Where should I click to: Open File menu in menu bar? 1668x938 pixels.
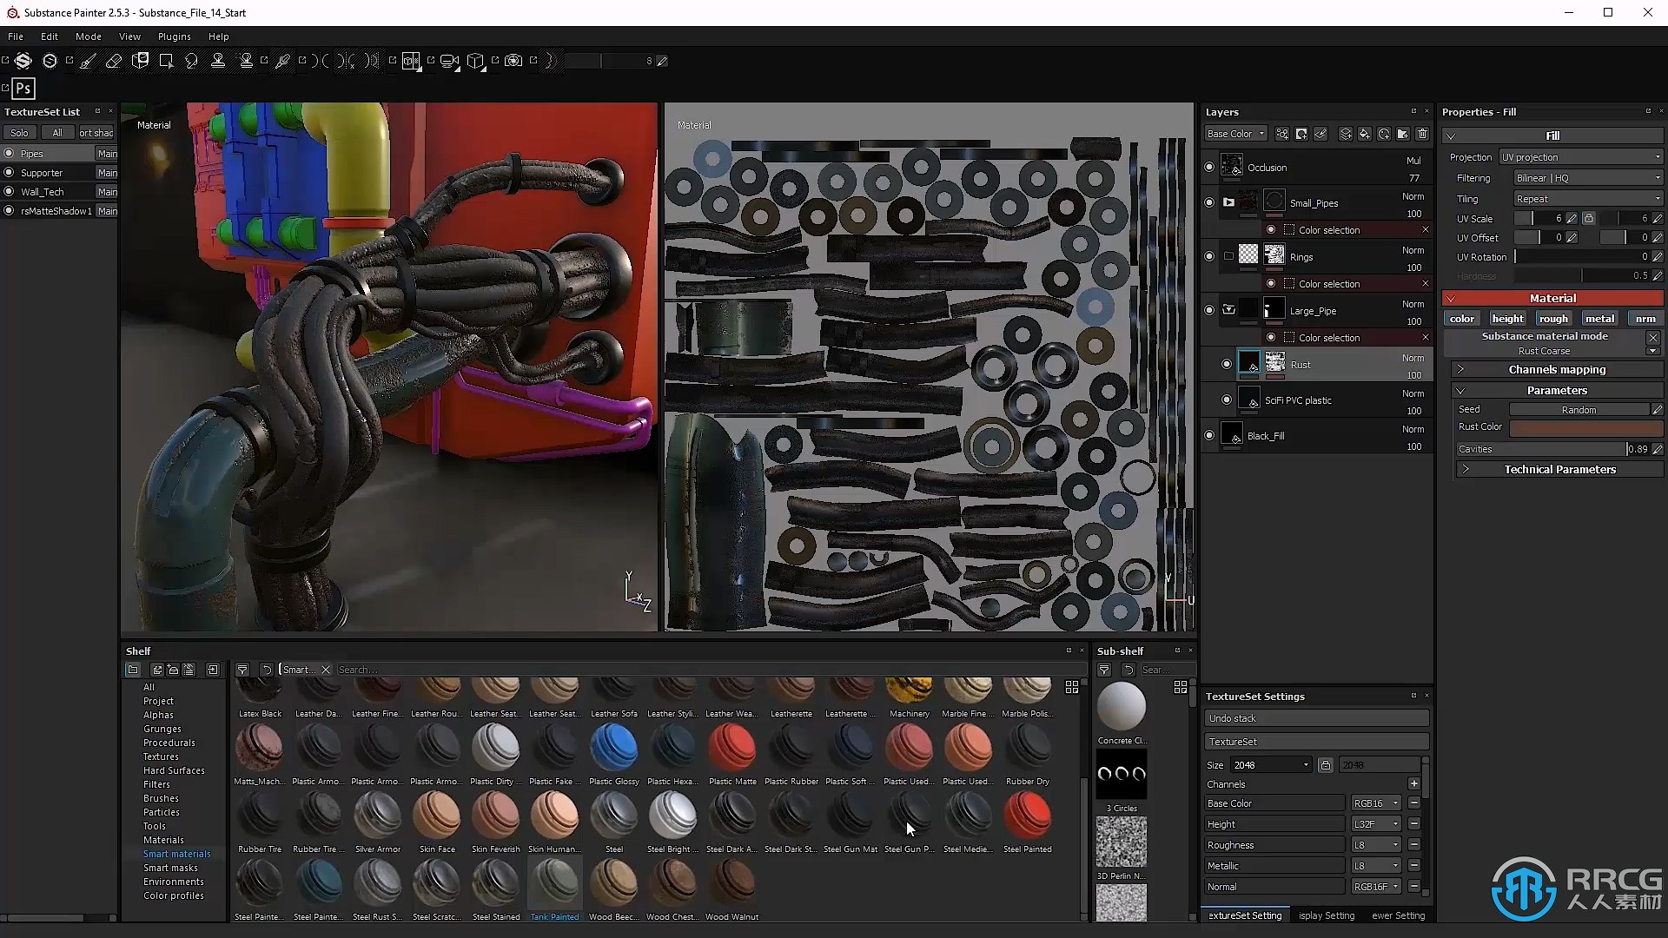[x=16, y=36]
